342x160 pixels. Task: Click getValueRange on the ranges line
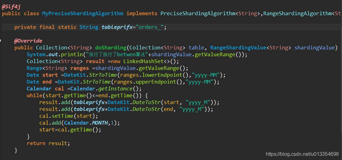pos(159,68)
